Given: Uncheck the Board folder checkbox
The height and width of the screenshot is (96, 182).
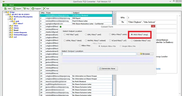Looking at the screenshot, I should (10, 30).
